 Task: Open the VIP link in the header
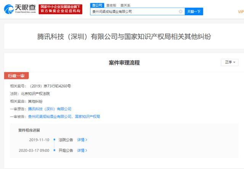240,12
